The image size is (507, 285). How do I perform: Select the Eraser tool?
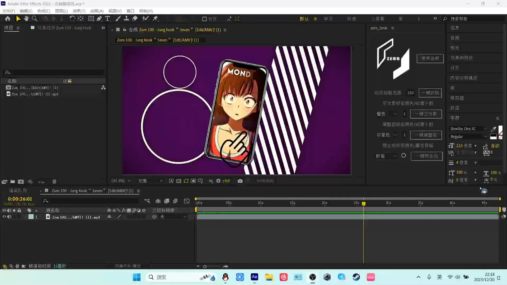click(135, 19)
